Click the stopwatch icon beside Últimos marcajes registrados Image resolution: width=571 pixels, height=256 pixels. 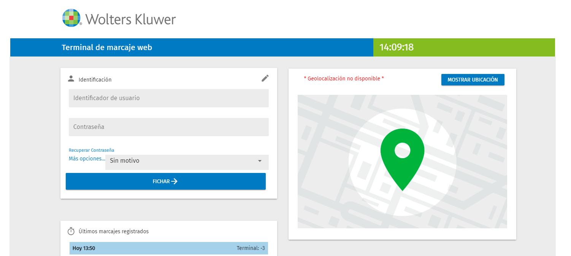tap(71, 231)
